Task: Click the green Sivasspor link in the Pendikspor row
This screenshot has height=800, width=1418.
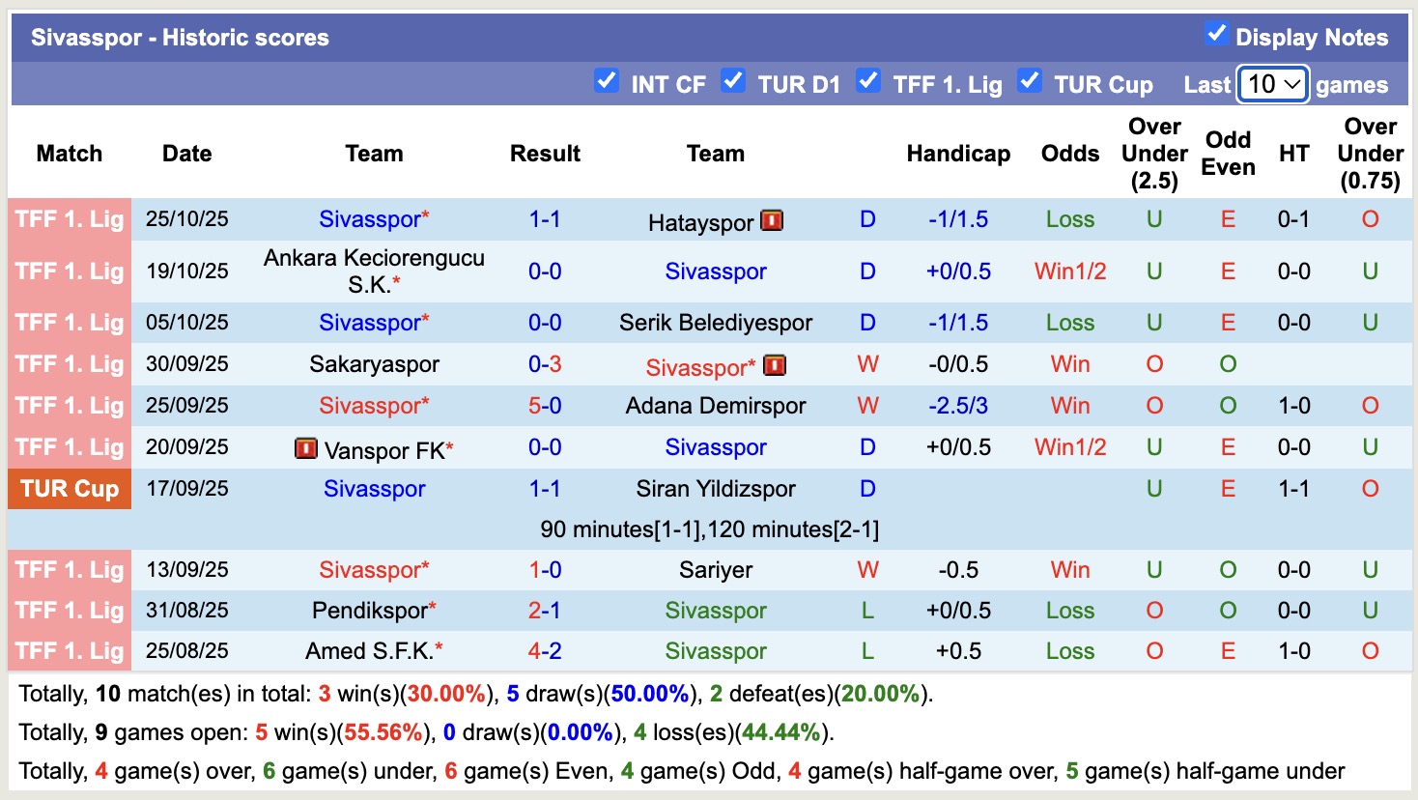Action: click(715, 611)
